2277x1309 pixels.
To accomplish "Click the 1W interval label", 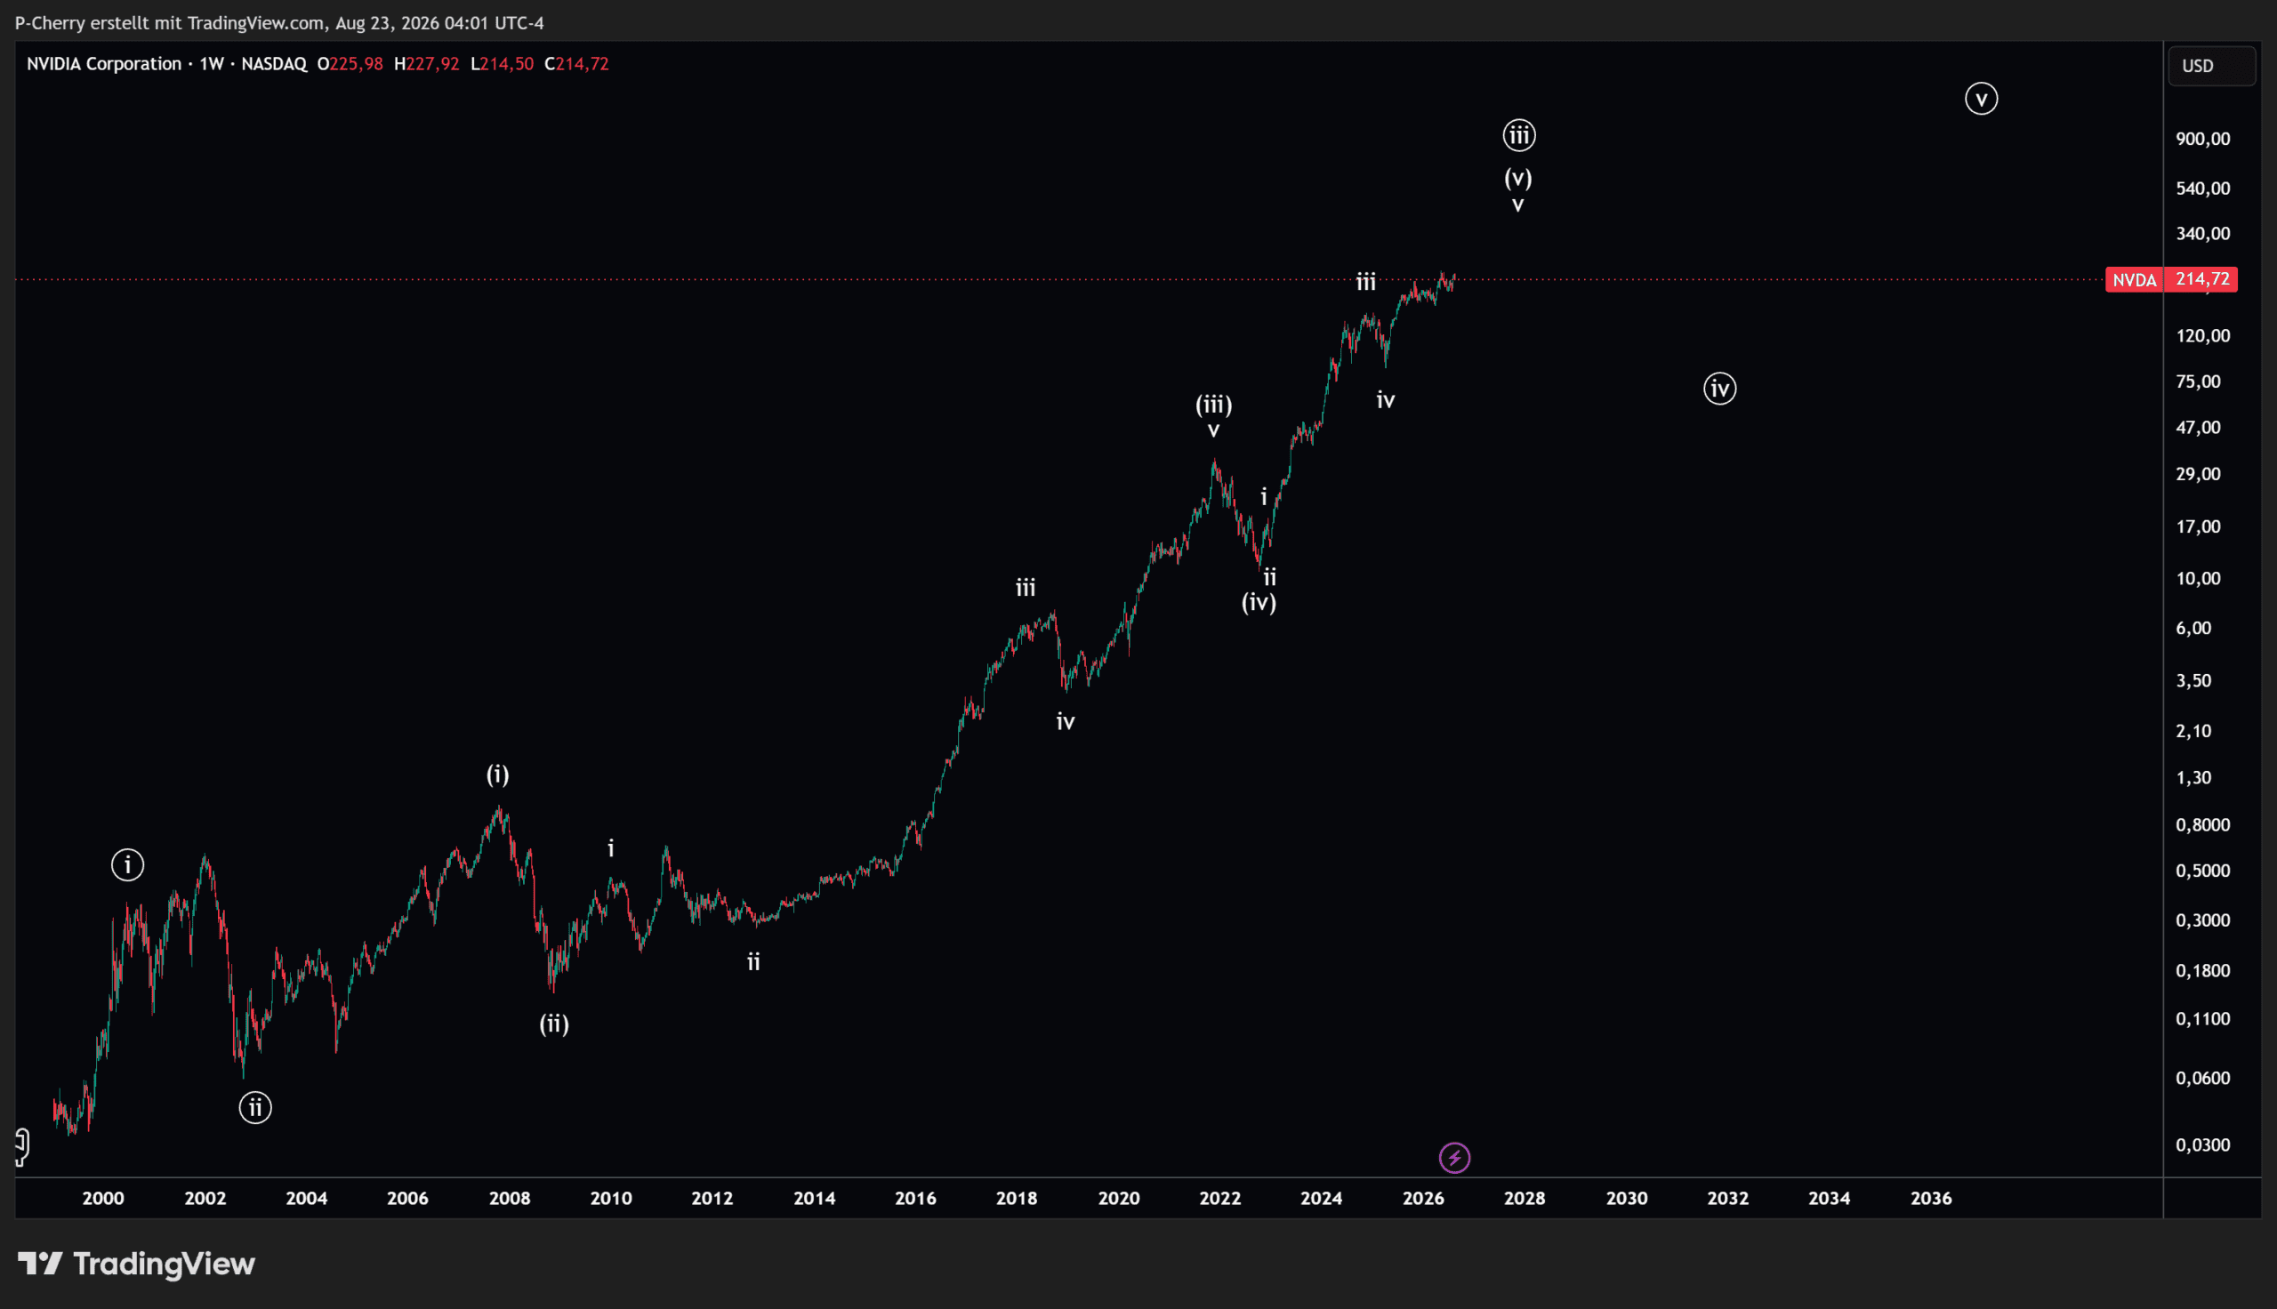I will pos(212,64).
